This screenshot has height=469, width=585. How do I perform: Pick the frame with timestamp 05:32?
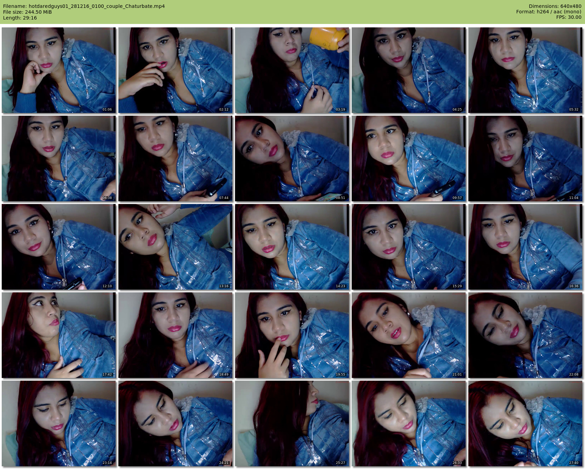(525, 70)
